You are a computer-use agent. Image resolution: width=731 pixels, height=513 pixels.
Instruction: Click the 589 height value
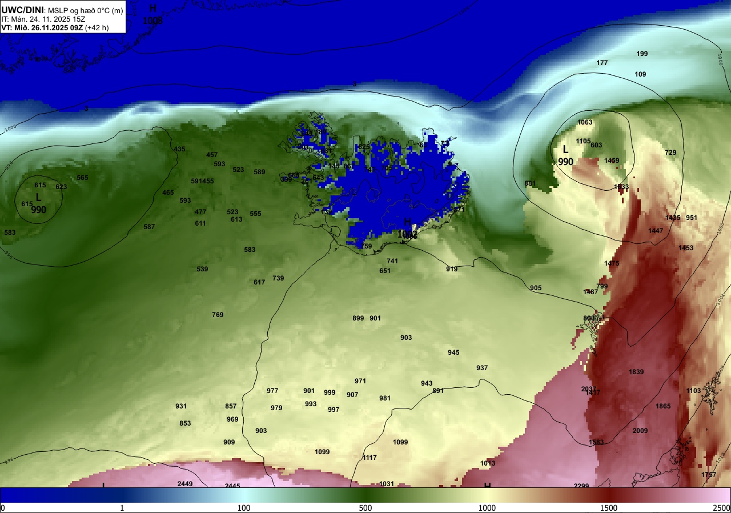[x=259, y=172]
